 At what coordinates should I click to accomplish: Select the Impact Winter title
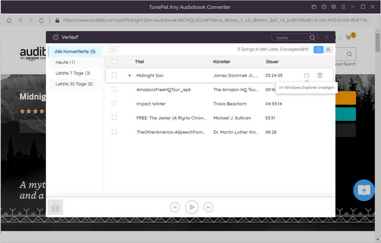click(x=151, y=104)
